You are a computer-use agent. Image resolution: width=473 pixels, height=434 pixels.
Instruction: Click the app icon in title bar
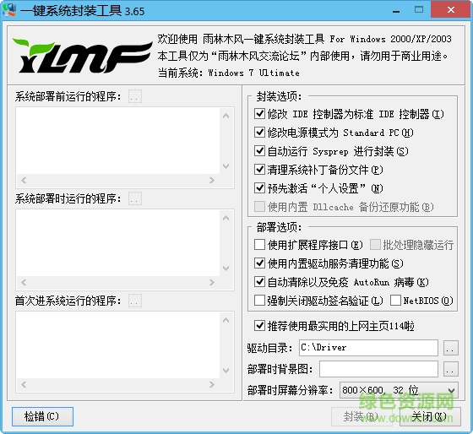point(9,10)
